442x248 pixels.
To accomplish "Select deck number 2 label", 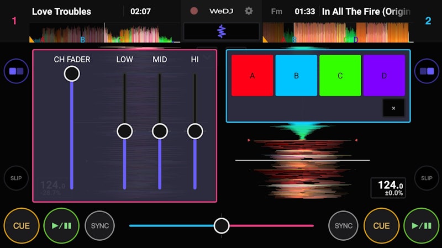I will pyautogui.click(x=428, y=21).
